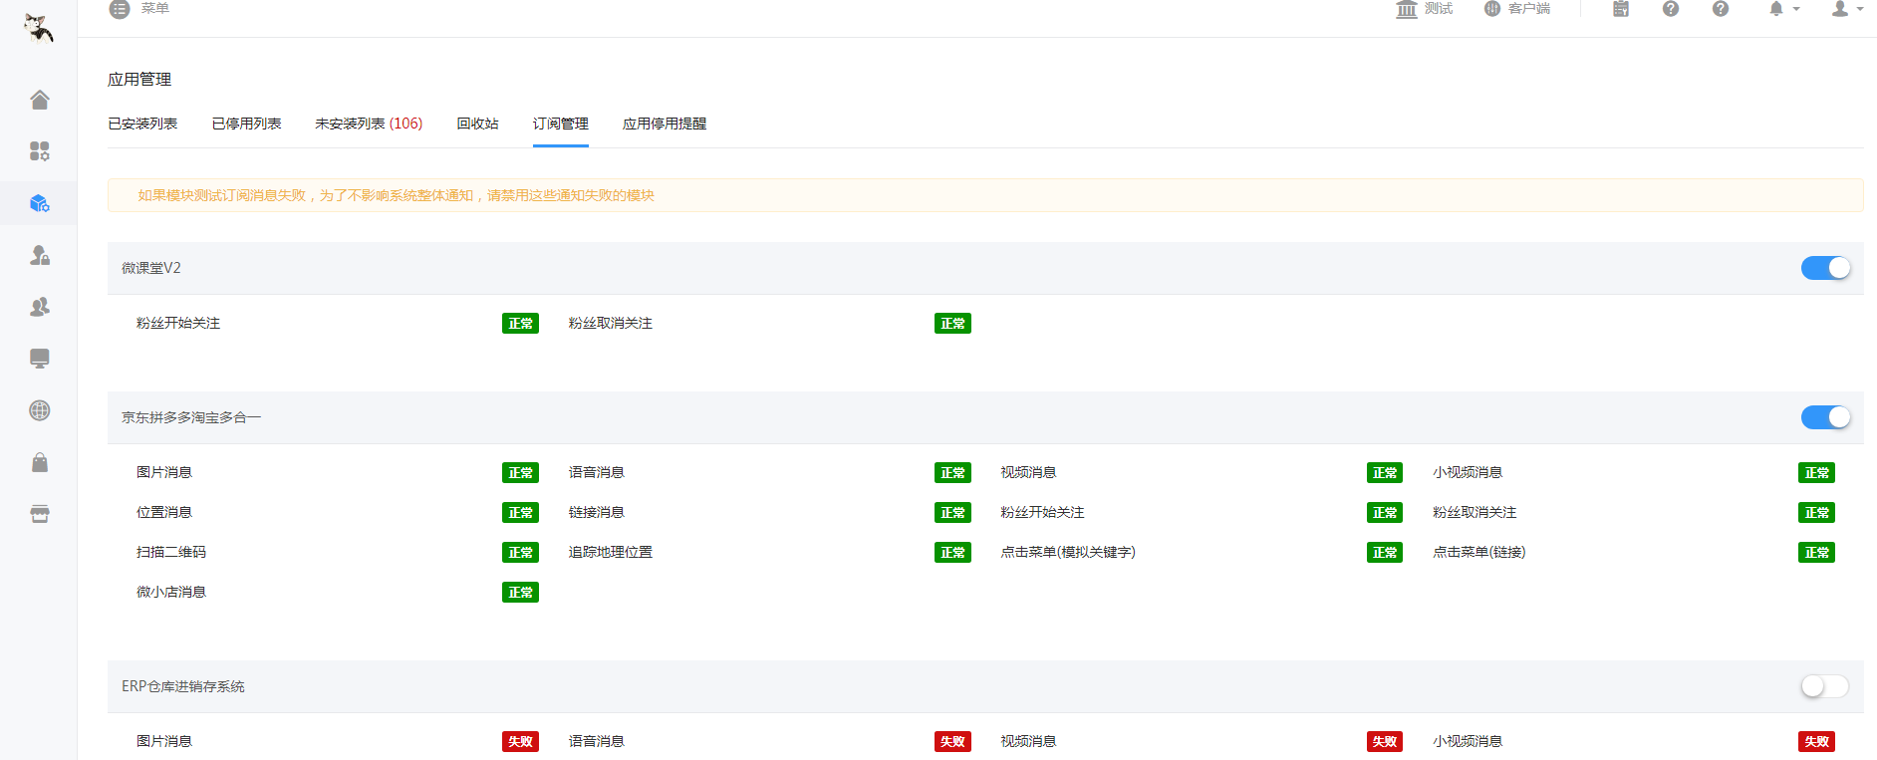Screen dimensions: 1877x760
Task: Click 正常 badge for 微课堂V2 粉丝开始关注
Action: [x=520, y=324]
